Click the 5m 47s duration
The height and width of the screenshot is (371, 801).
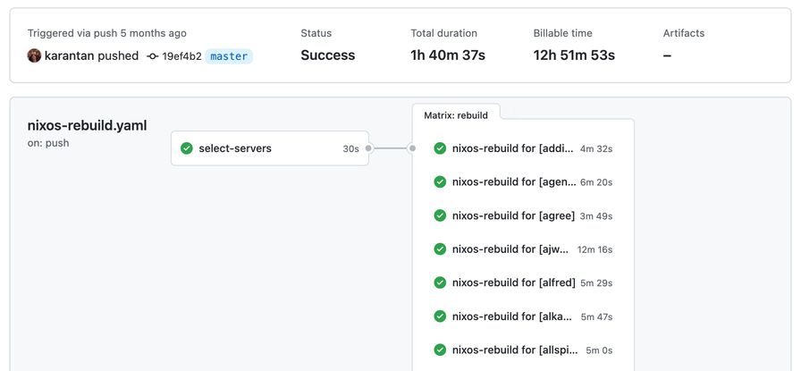pos(596,316)
